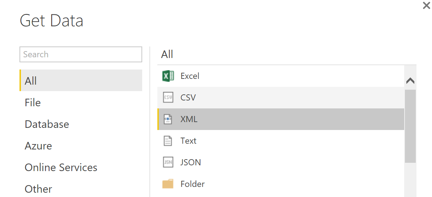Choose the CSV label in list
Viewport: 432px width, 197px height.
(x=188, y=98)
